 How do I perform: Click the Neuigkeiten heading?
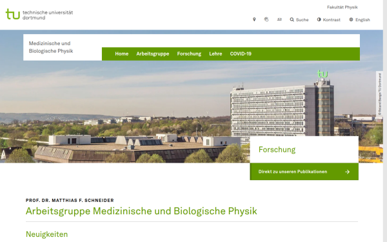[x=46, y=234]
